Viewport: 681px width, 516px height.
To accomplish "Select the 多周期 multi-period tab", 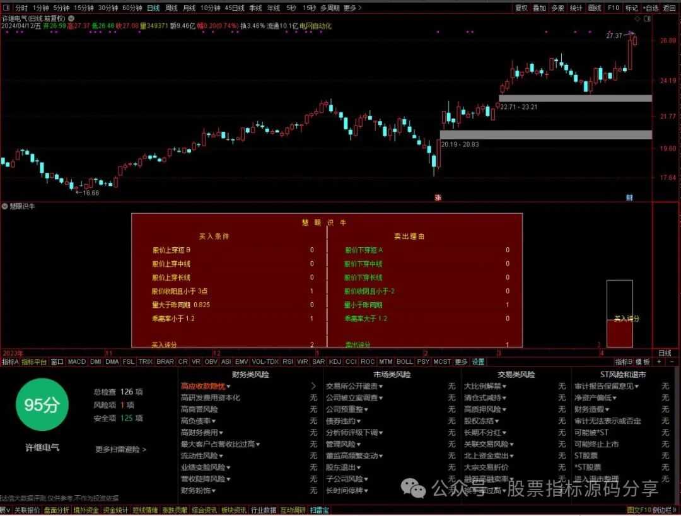I will 330,8.
